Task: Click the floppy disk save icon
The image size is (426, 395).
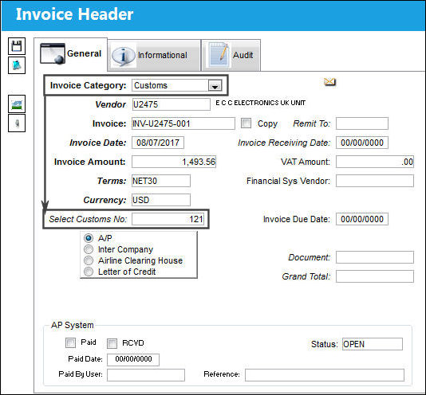Action: (x=17, y=46)
